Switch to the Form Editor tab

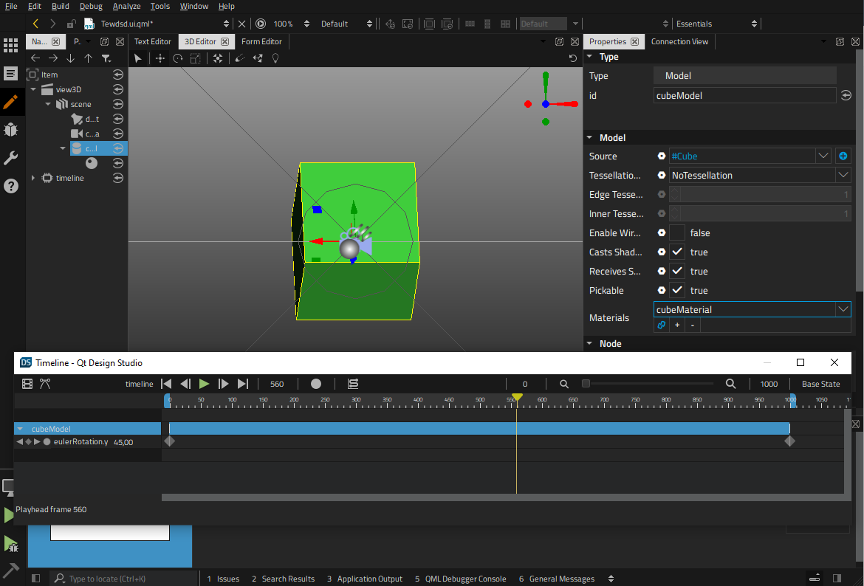(261, 42)
